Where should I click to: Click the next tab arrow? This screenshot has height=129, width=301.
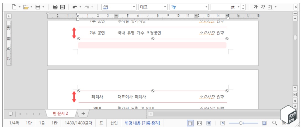click(x=33, y=114)
